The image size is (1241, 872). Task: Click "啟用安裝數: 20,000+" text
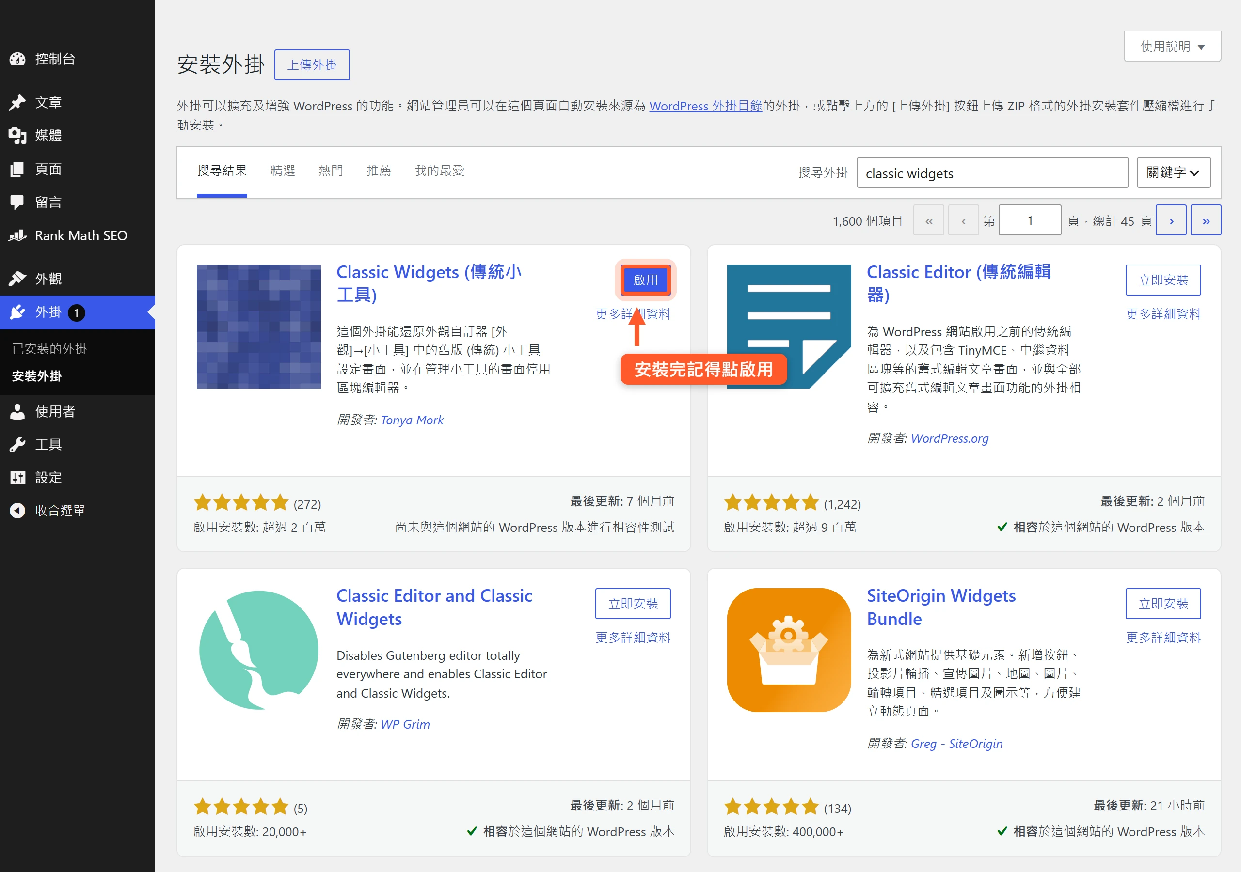250,831
